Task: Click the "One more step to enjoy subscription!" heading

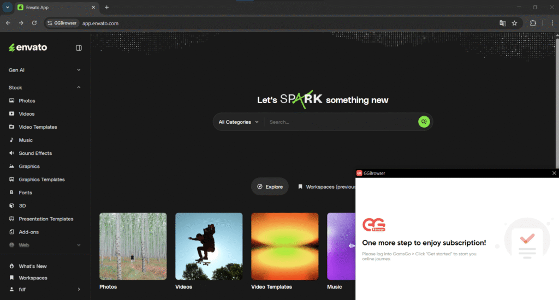Action: (x=424, y=243)
